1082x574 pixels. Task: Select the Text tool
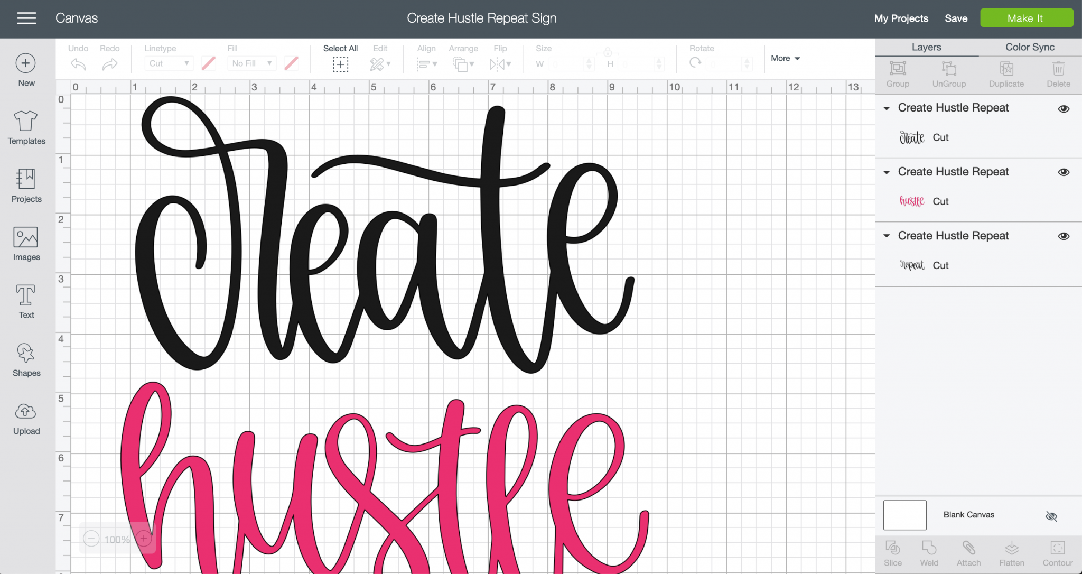click(x=25, y=295)
